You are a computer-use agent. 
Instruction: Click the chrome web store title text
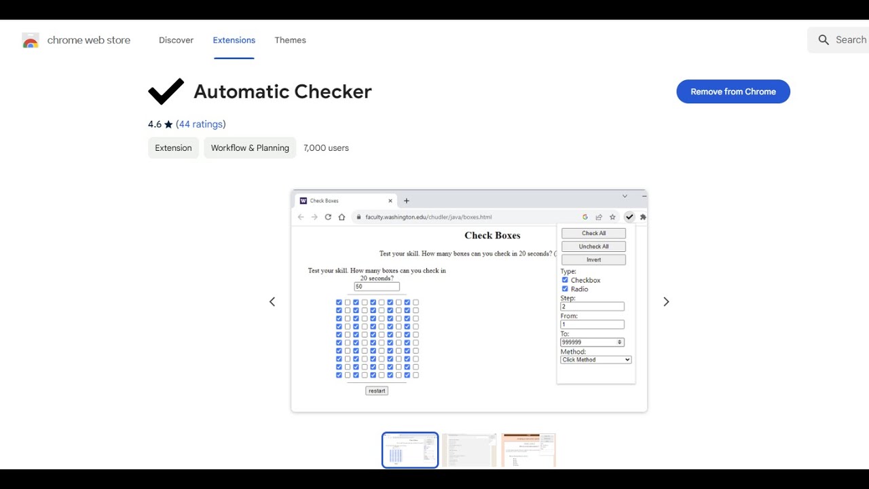89,40
